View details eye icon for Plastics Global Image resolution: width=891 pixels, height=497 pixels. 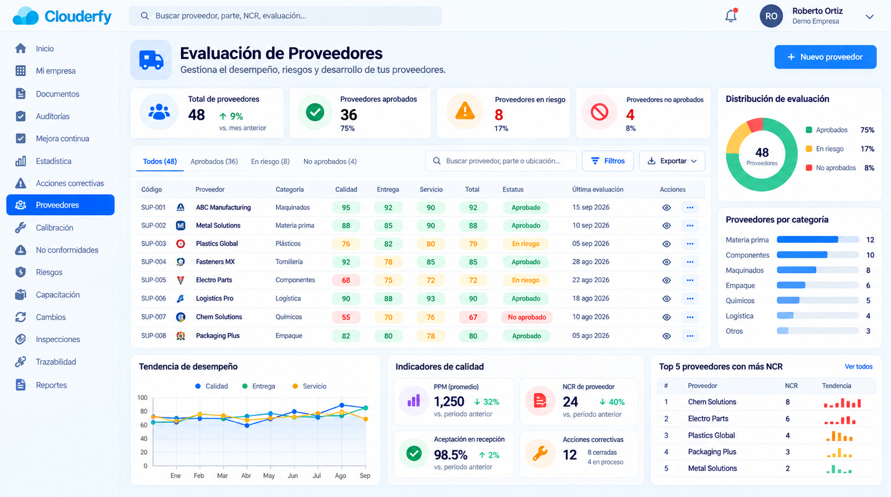point(667,244)
